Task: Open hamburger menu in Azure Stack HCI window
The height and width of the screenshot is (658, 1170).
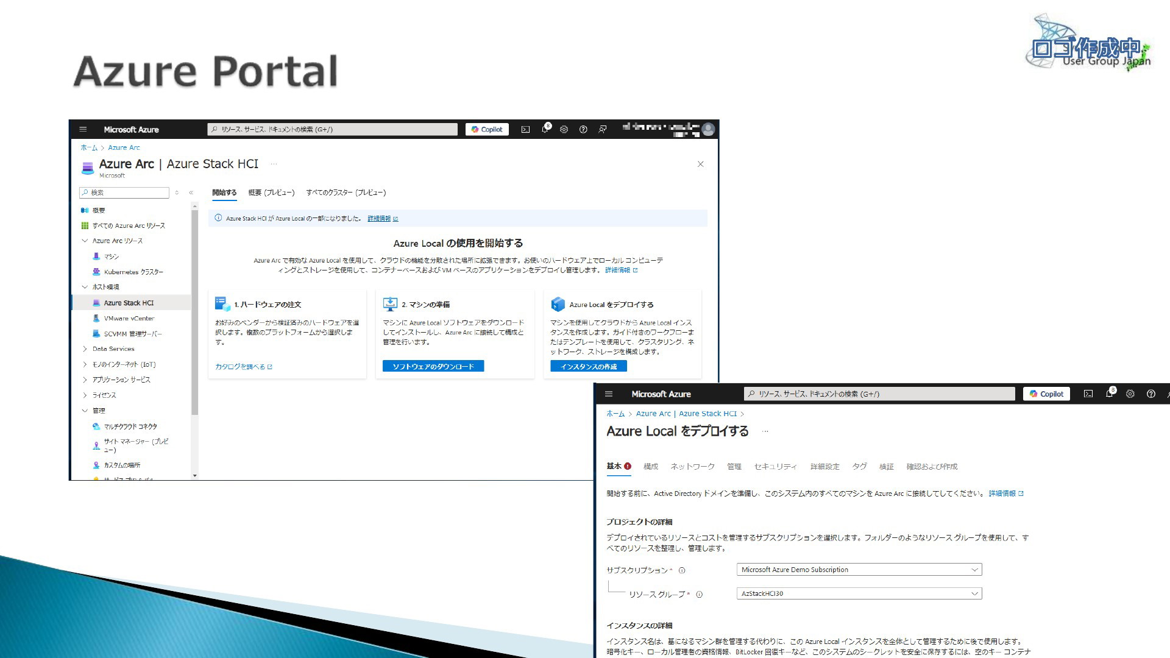Action: (x=83, y=129)
